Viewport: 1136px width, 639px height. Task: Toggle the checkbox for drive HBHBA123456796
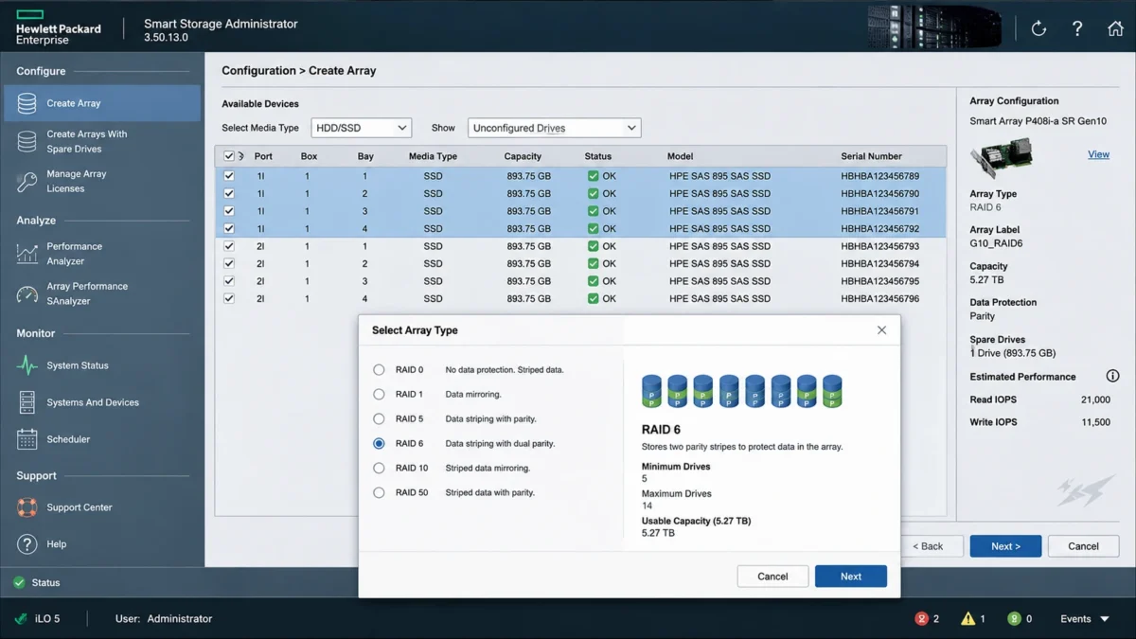(229, 299)
